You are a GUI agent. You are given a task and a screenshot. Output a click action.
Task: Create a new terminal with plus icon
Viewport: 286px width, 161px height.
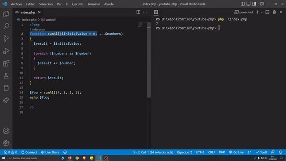tap(257, 12)
